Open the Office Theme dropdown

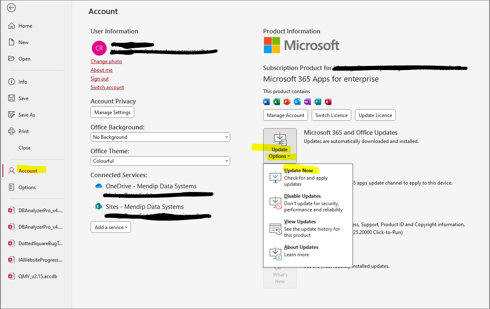[160, 161]
